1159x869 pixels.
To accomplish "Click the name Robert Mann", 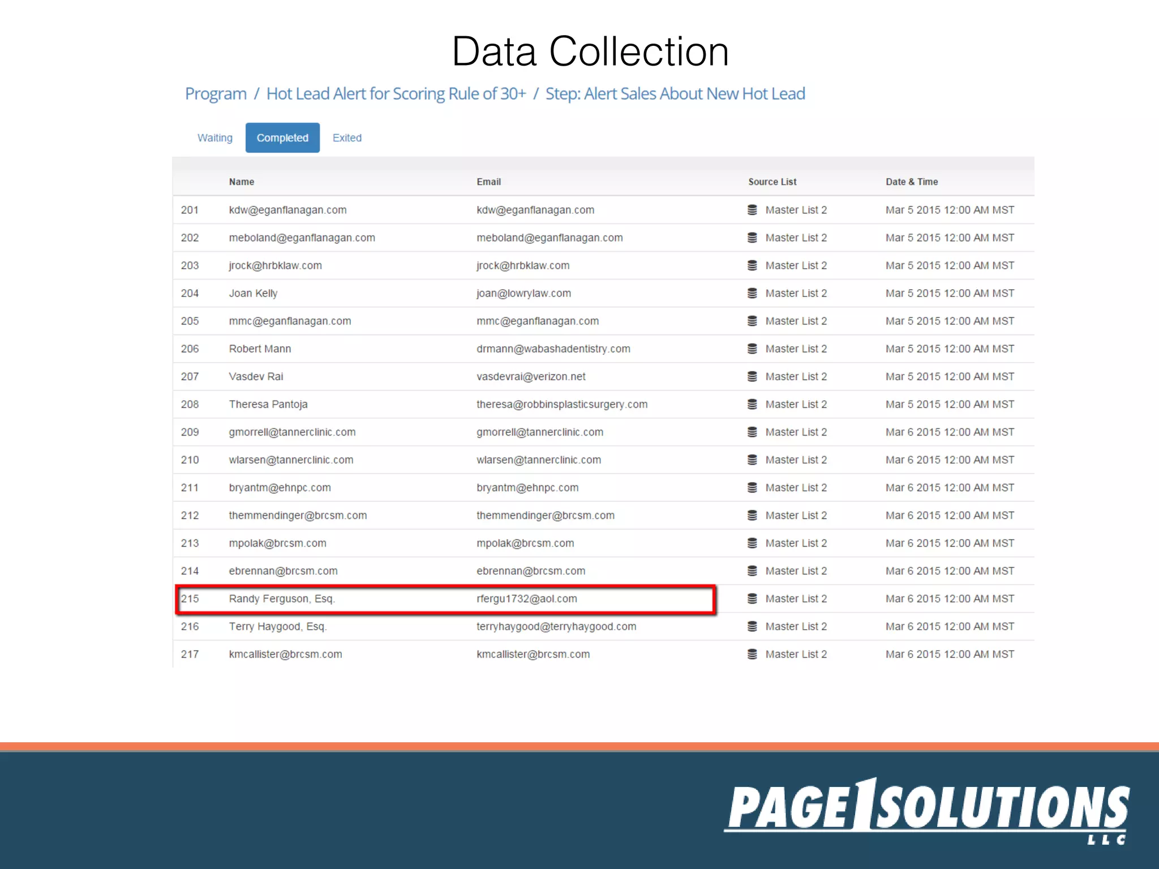I will pos(260,349).
